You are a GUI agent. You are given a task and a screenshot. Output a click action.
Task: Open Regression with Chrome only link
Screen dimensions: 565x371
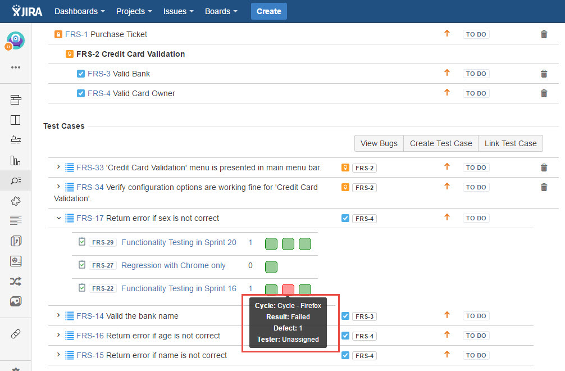pos(174,265)
